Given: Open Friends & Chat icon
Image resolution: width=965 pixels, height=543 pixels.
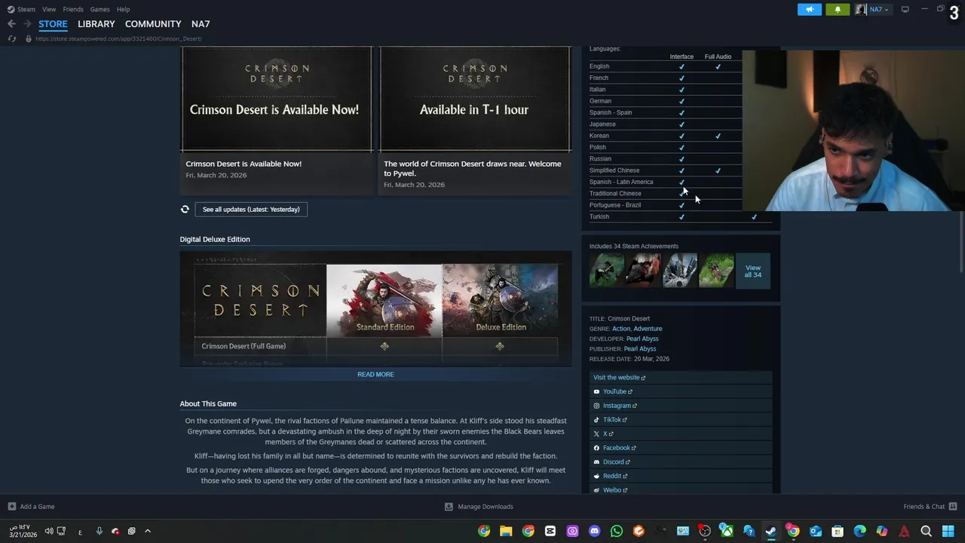Looking at the screenshot, I should pos(953,506).
